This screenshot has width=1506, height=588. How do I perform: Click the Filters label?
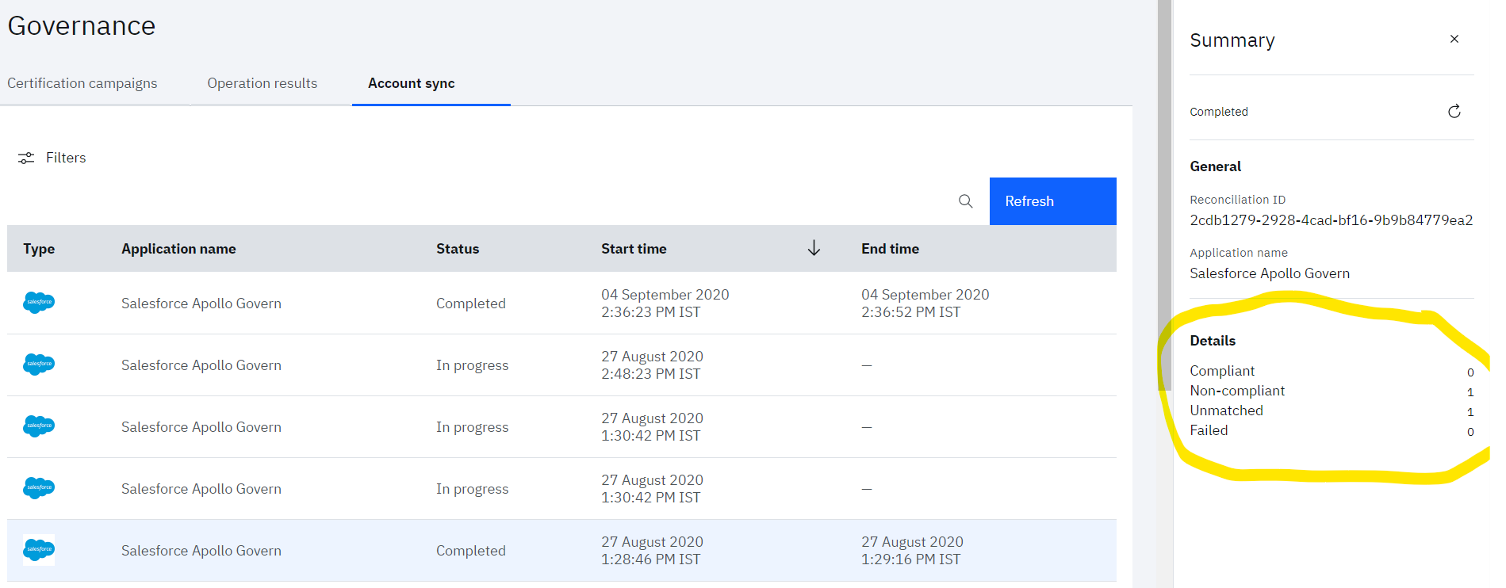pos(66,158)
